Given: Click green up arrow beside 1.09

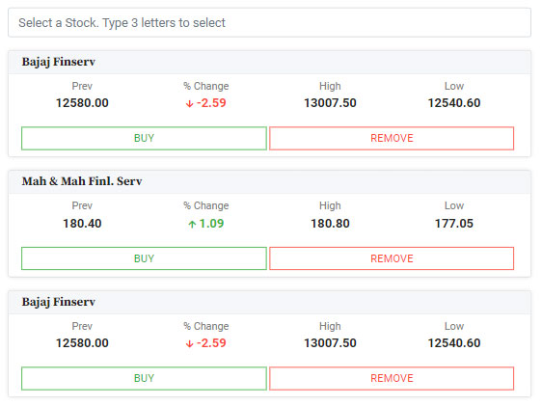Looking at the screenshot, I should [192, 225].
